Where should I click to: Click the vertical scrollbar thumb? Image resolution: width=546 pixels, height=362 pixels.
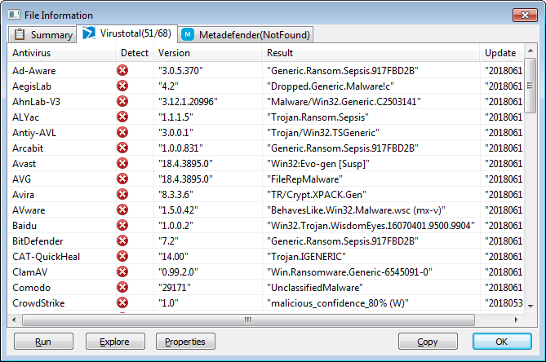(530, 86)
